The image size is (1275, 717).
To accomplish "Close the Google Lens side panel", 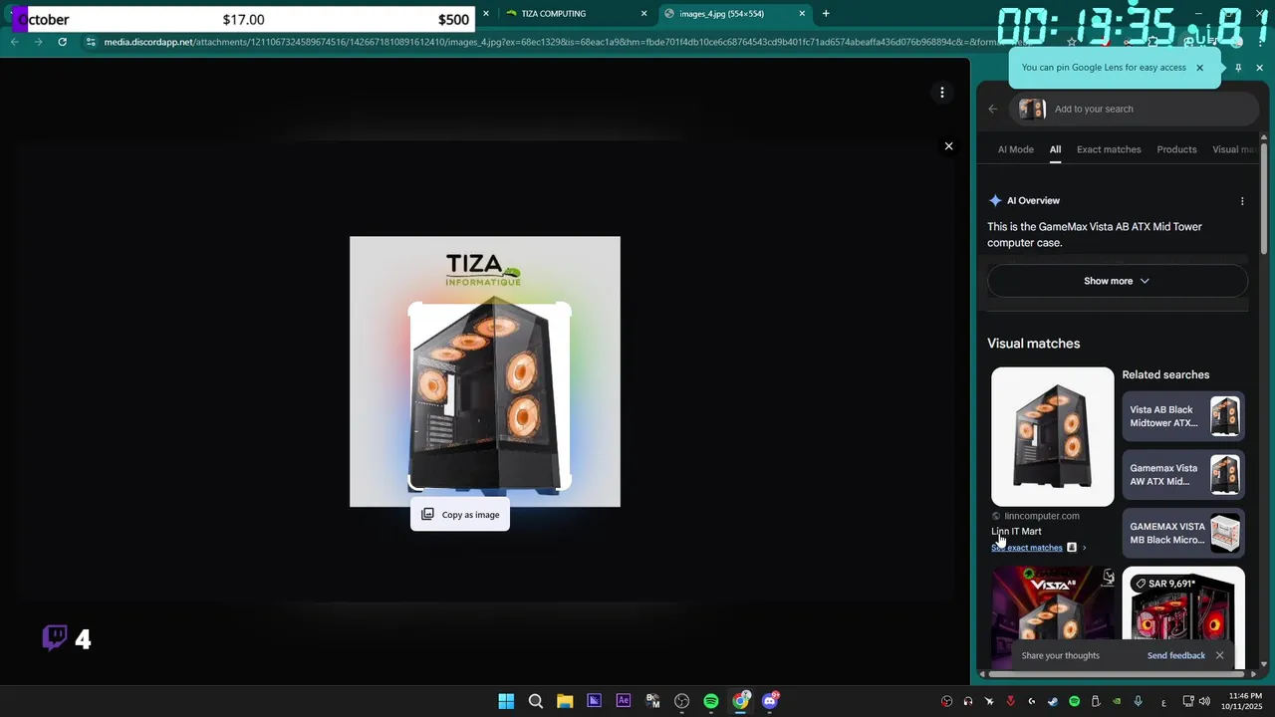I will [1259, 68].
